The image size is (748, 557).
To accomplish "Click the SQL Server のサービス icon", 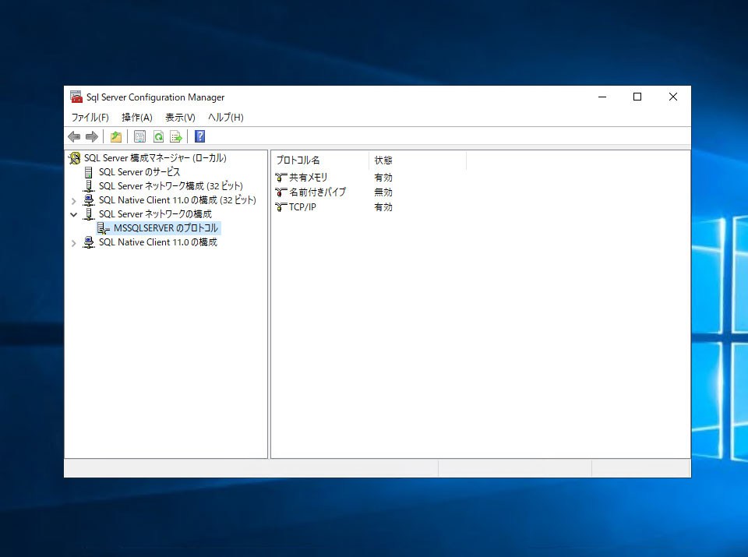I will (88, 172).
